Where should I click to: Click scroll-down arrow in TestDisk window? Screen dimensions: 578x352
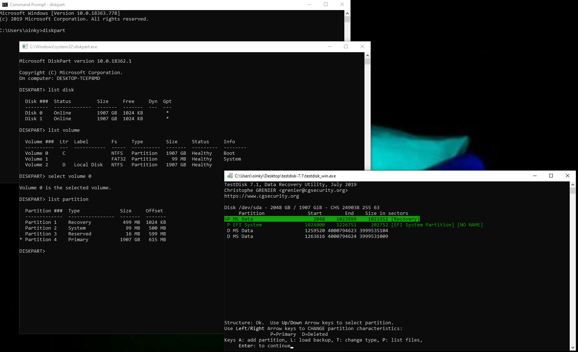[x=573, y=348]
